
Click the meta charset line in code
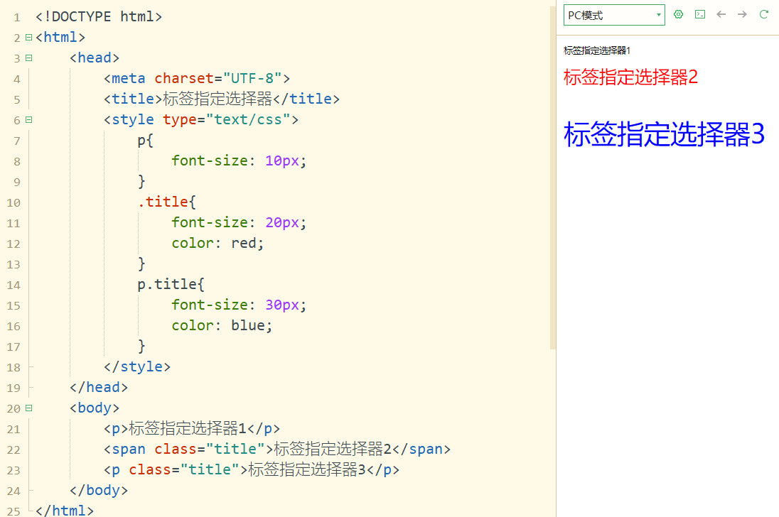pyautogui.click(x=197, y=78)
